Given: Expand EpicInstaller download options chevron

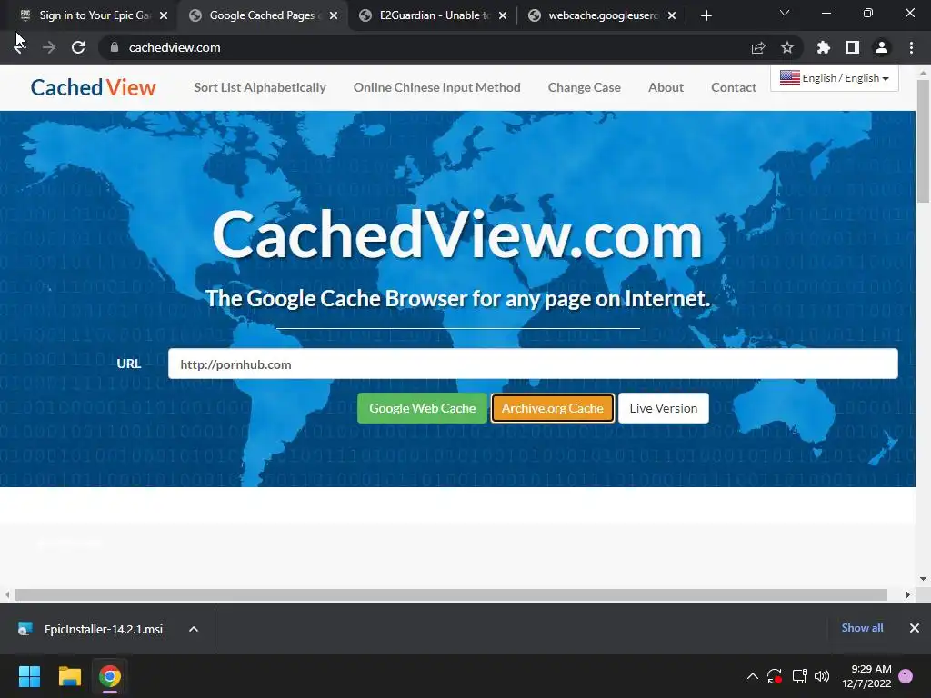Looking at the screenshot, I should (x=194, y=629).
